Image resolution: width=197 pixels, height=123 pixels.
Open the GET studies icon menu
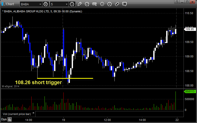(94, 4)
